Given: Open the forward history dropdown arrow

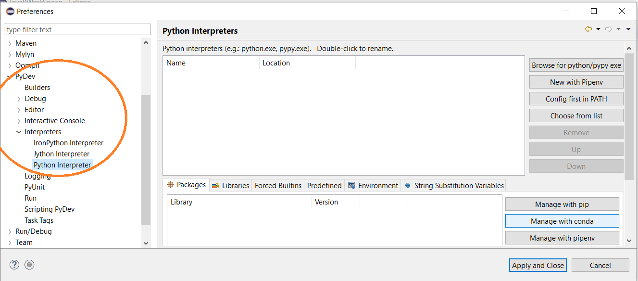Looking at the screenshot, I should [619, 29].
